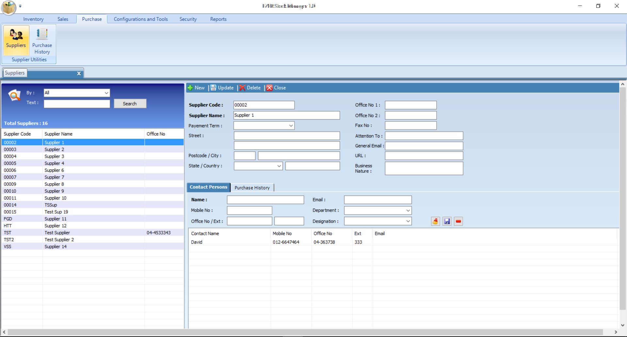
Task: Switch to the Contact Persons tab
Action: click(x=208, y=187)
